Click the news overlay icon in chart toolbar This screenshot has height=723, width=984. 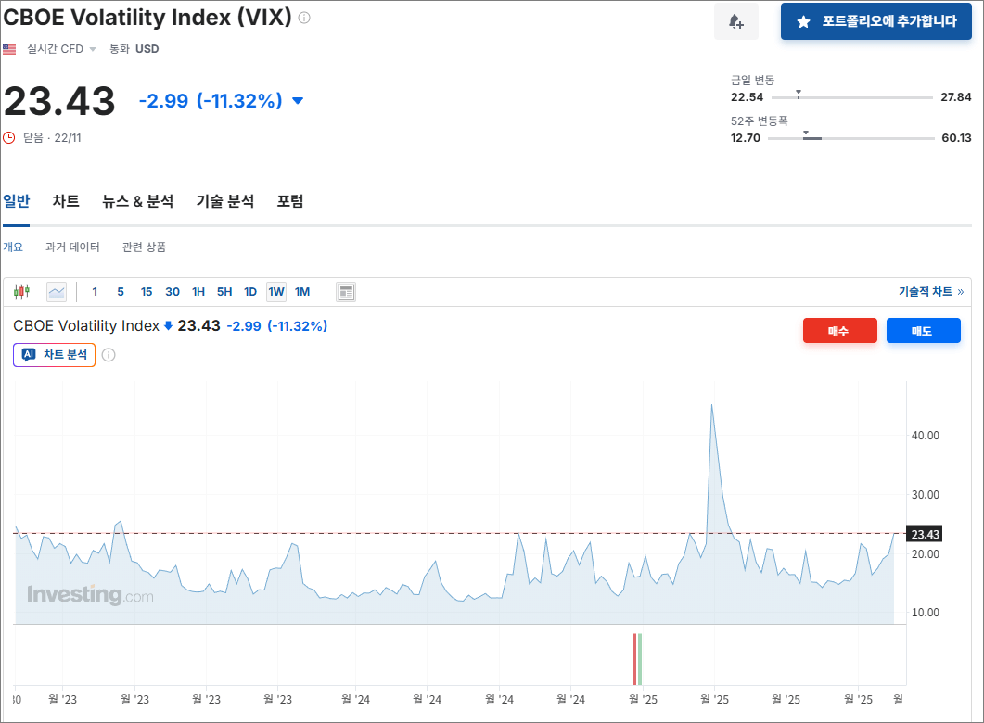(346, 292)
